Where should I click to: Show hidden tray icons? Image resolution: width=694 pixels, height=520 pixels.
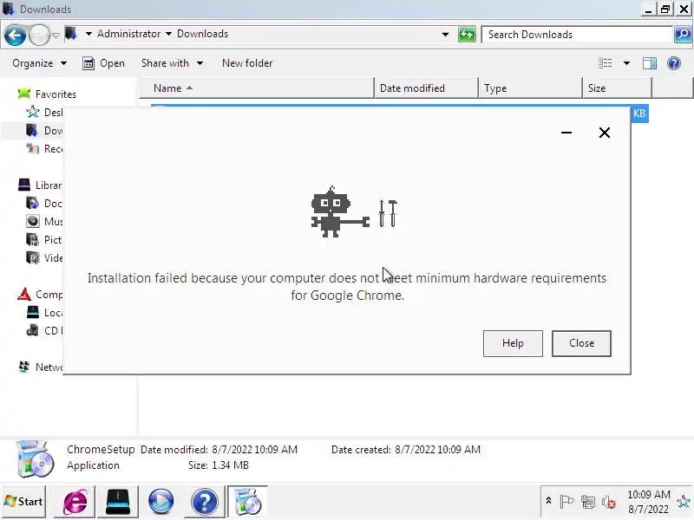pyautogui.click(x=548, y=501)
